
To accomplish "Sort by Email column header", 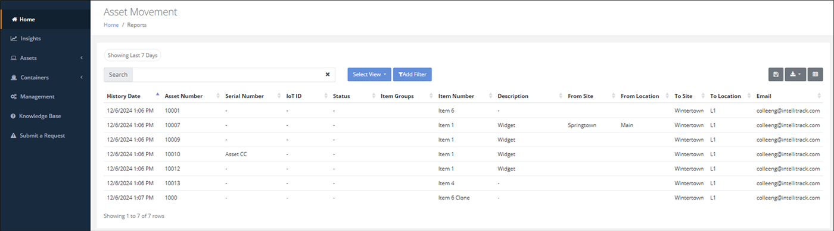I will pos(788,96).
